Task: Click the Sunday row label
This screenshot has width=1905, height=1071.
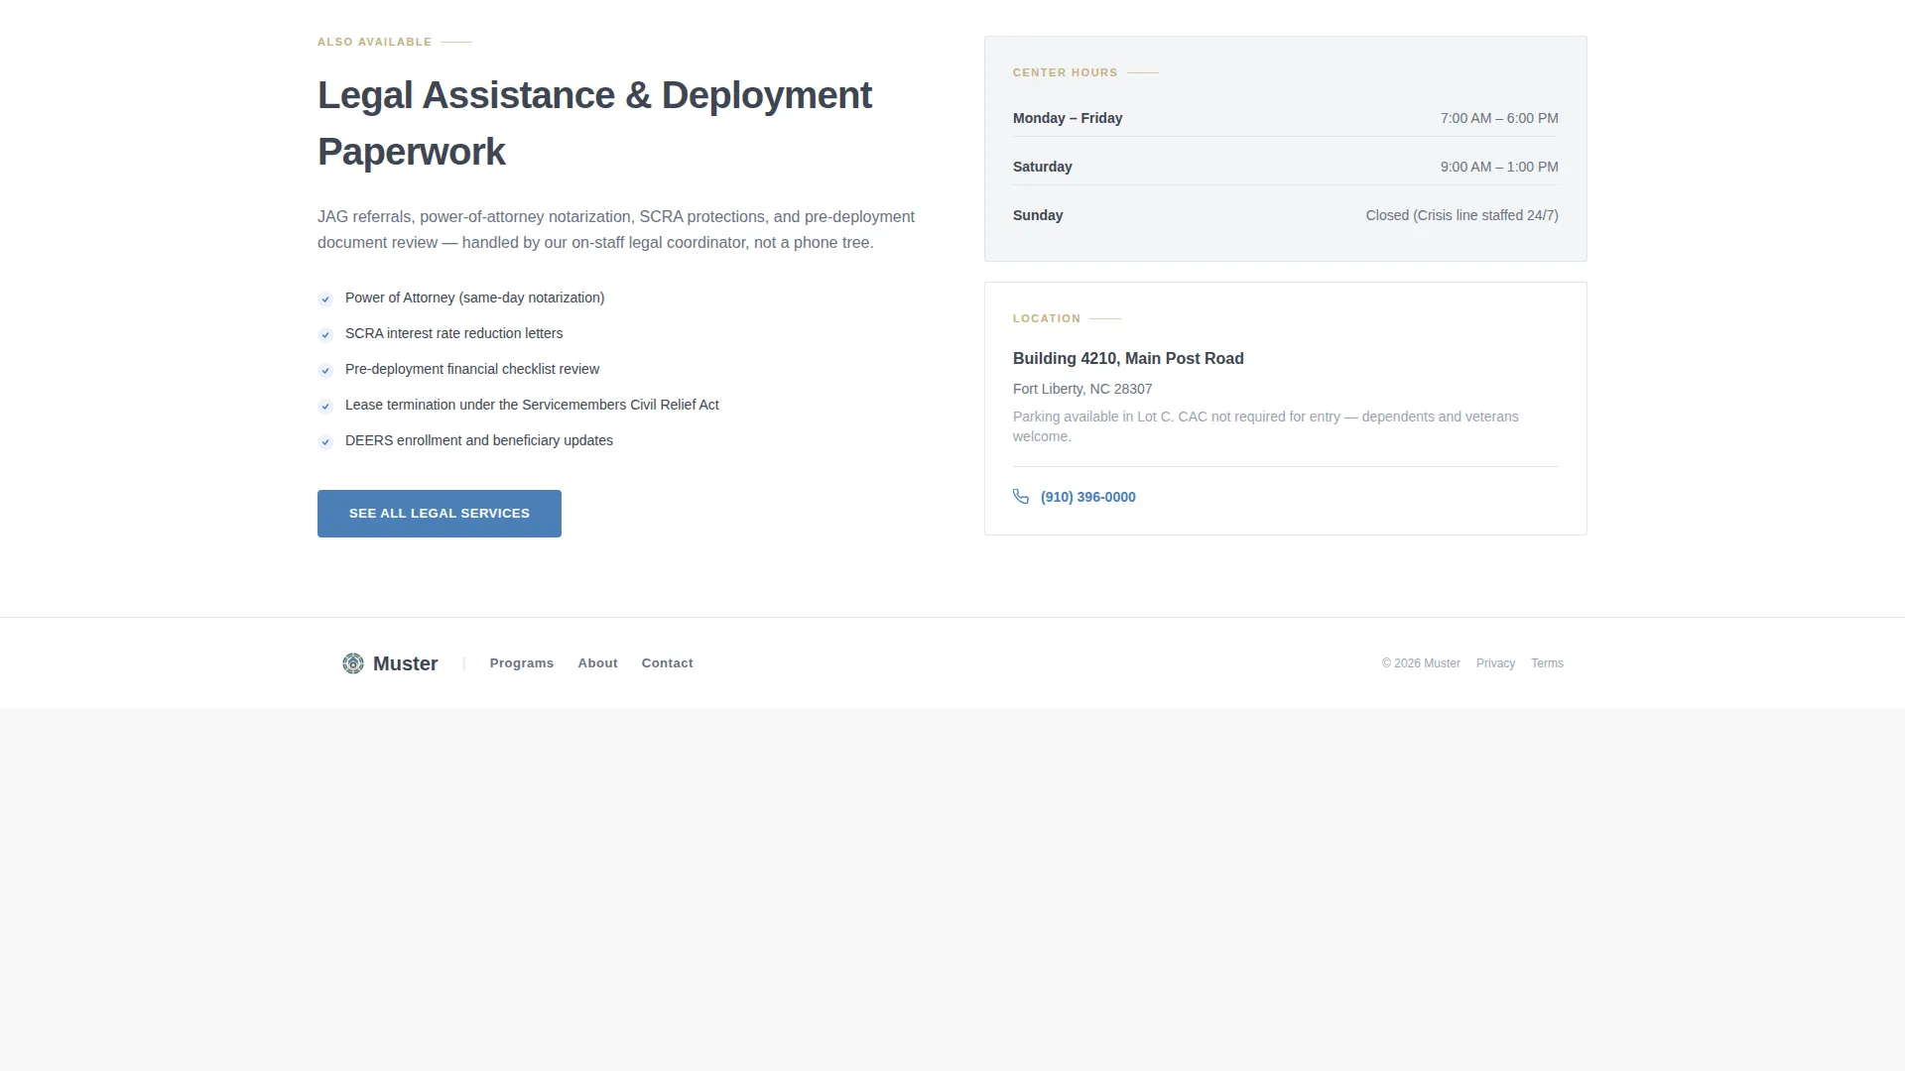Action: tap(1038, 215)
